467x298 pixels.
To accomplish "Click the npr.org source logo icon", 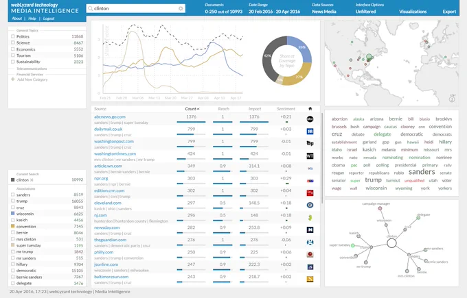I will pyautogui.click(x=310, y=181).
